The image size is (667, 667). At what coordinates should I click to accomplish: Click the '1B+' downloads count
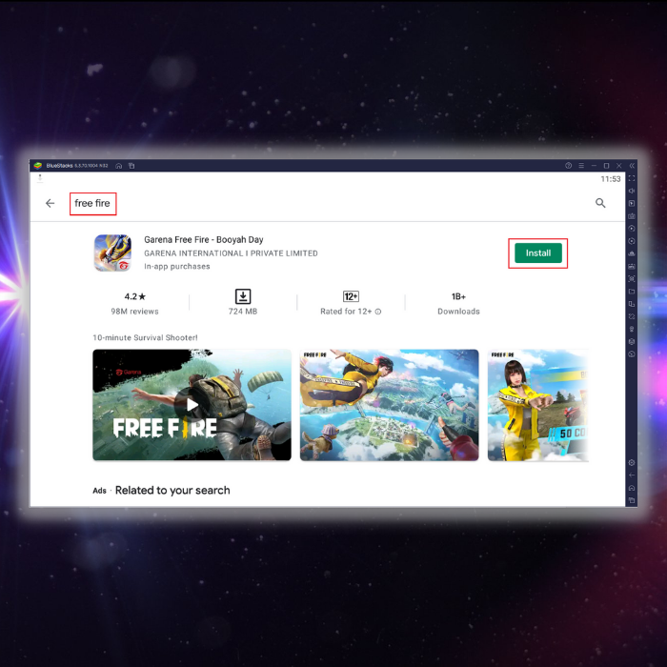[458, 296]
